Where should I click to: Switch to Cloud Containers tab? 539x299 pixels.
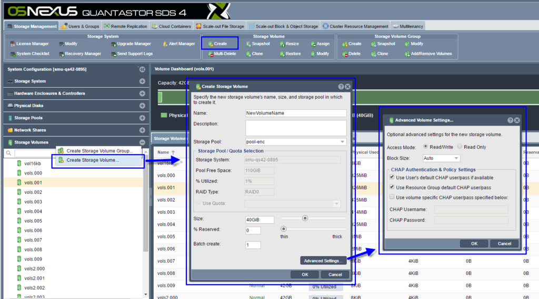(x=171, y=26)
